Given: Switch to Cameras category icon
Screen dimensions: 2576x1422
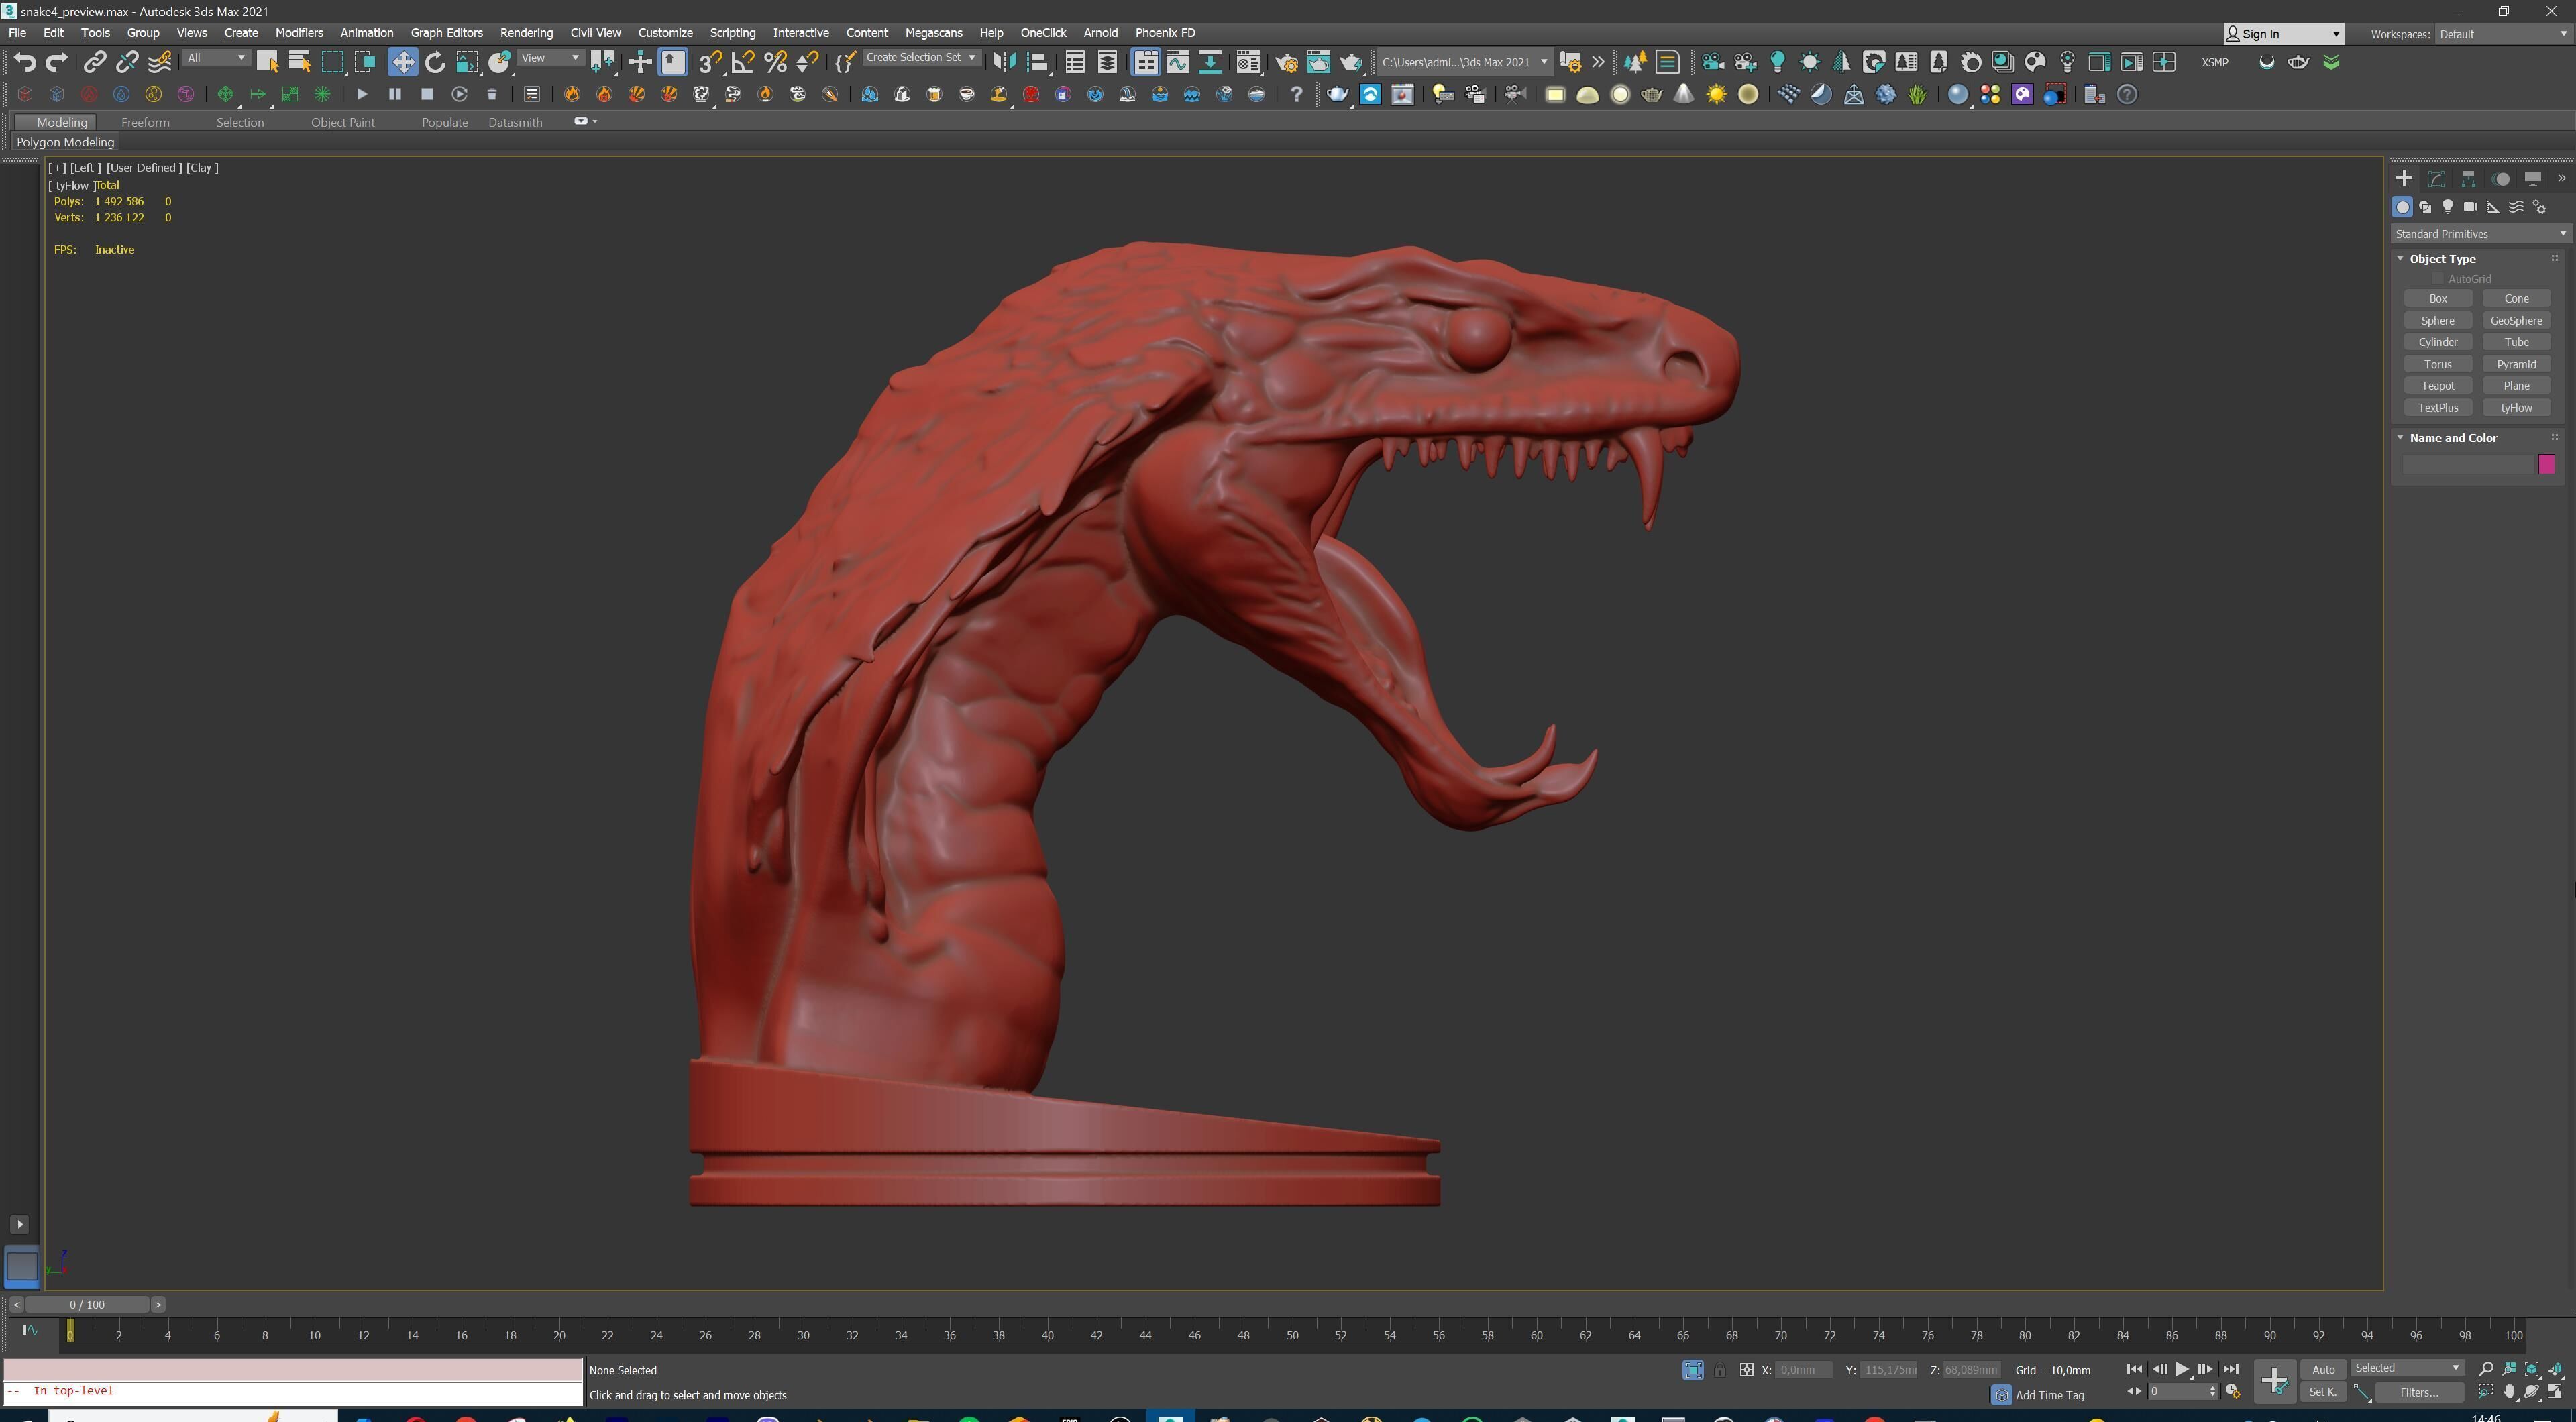Looking at the screenshot, I should pyautogui.click(x=2470, y=207).
